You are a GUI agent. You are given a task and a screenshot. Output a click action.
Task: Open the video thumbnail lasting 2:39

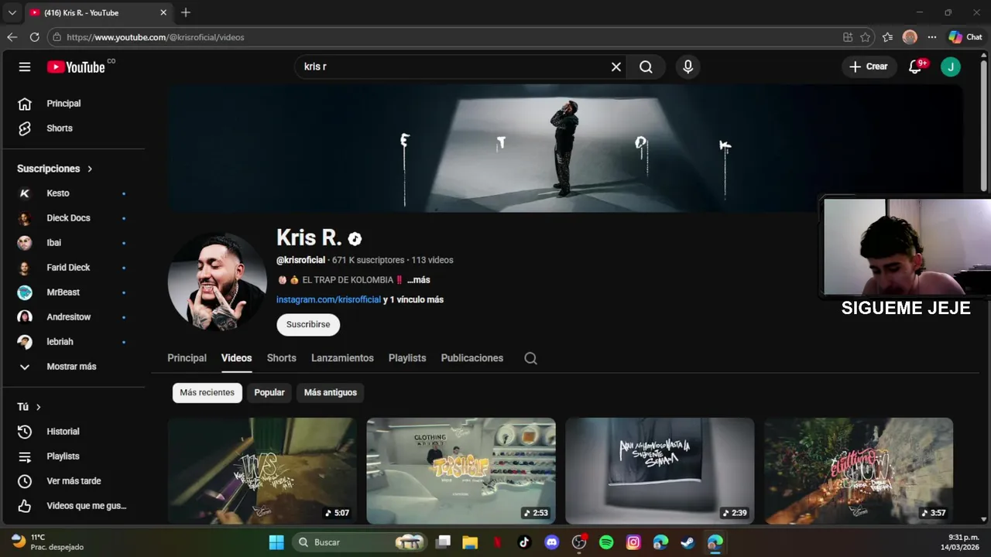click(x=660, y=471)
